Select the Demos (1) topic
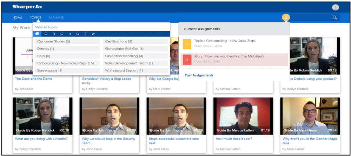Image resolution: width=351 pixels, height=156 pixels. click(x=67, y=49)
